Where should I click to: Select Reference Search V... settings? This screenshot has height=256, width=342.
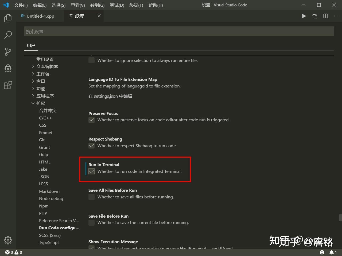(59, 221)
